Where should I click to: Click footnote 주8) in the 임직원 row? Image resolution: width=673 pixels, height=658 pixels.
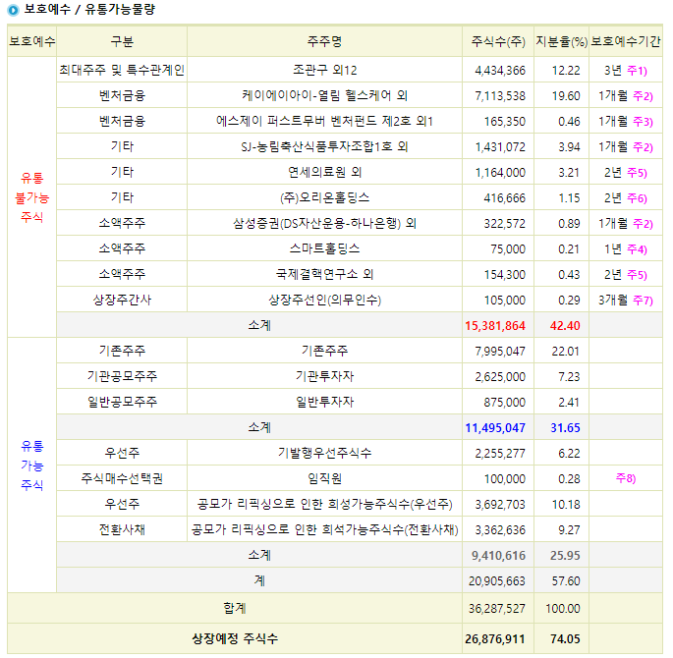tap(626, 478)
